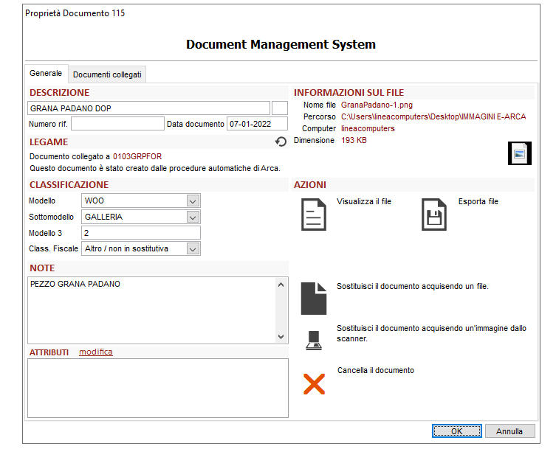Click the down arrow of the notes scrollbar

point(281,337)
